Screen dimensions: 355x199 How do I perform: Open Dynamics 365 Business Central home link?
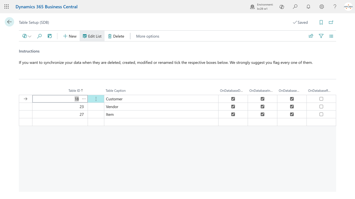point(47,7)
